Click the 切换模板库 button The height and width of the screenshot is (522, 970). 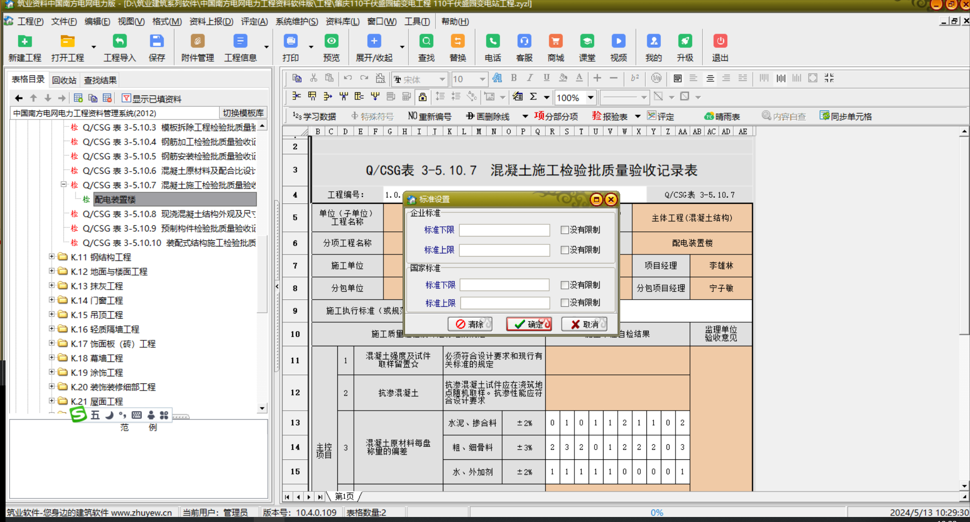click(243, 113)
